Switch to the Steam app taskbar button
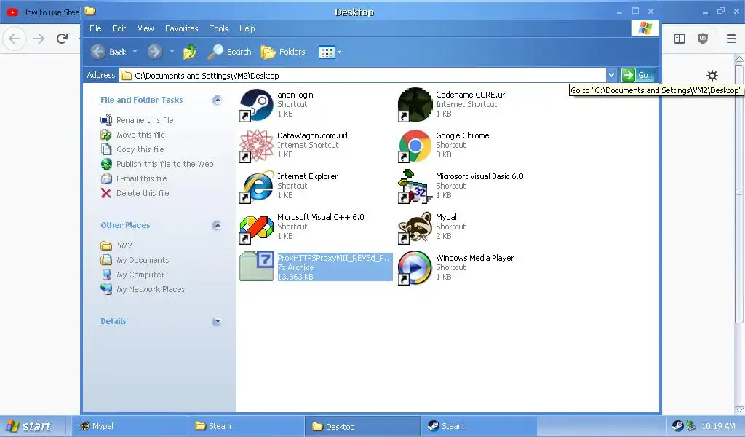745x437 pixels. pyautogui.click(x=479, y=426)
